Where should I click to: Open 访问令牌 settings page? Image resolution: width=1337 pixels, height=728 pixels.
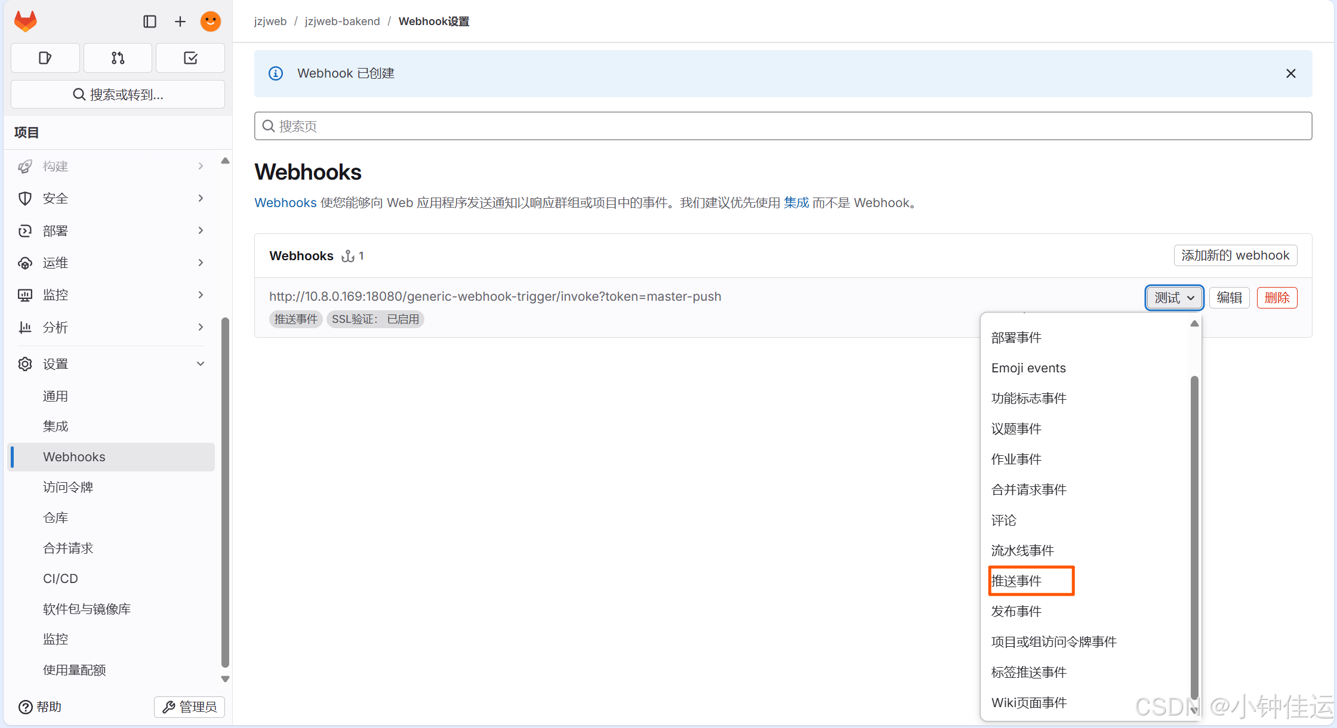(x=112, y=487)
